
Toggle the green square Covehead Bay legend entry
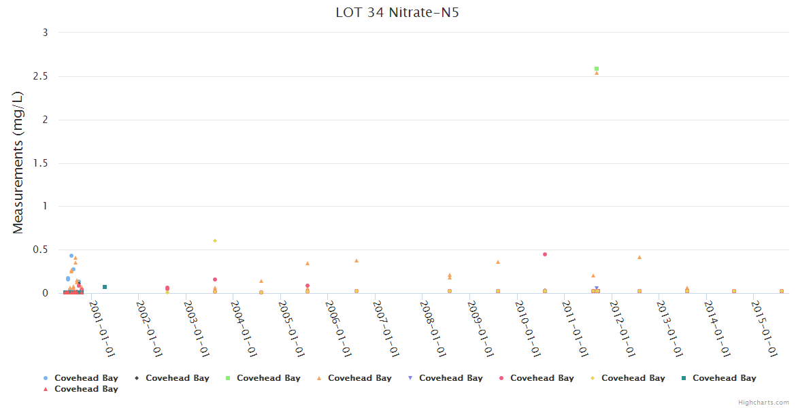click(x=268, y=378)
